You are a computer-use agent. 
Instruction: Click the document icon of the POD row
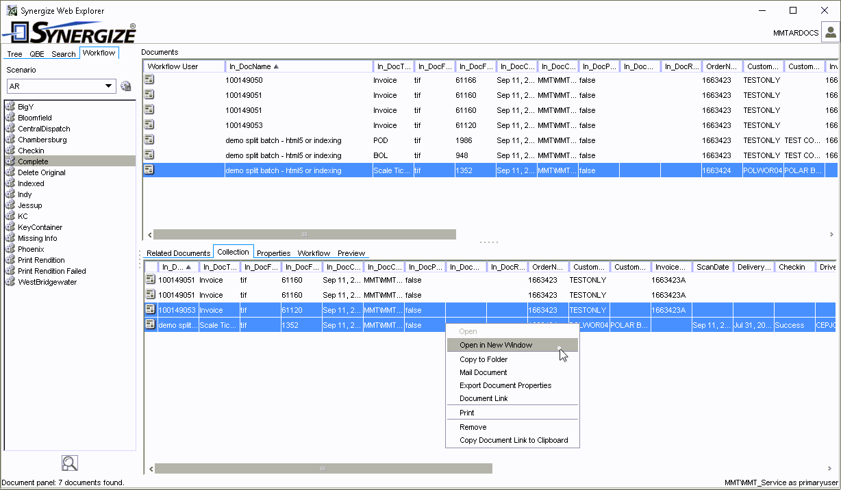(x=149, y=140)
